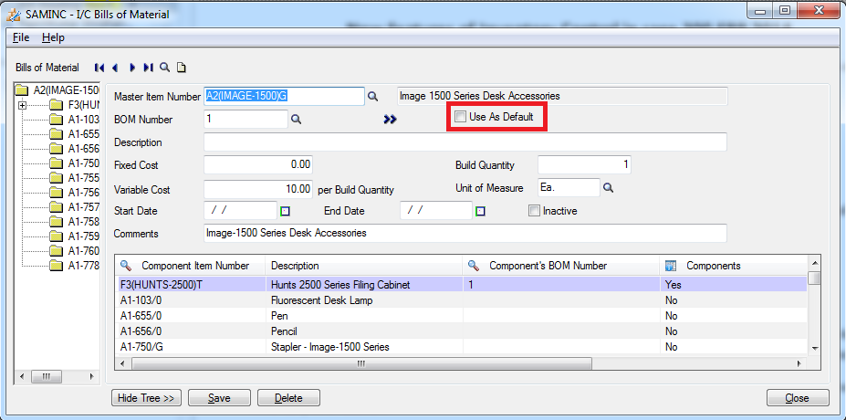Go to first Bill of Material record
This screenshot has height=420, width=846.
99,68
